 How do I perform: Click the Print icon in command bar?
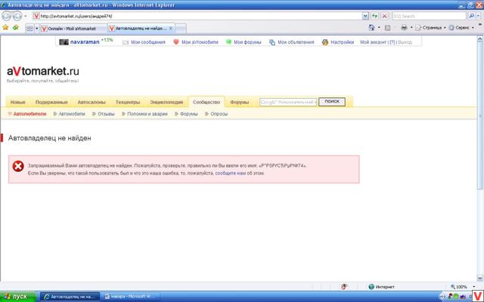(404, 28)
